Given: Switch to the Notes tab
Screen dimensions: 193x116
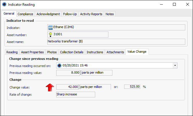Looking at the screenshot, I should tap(110, 14).
